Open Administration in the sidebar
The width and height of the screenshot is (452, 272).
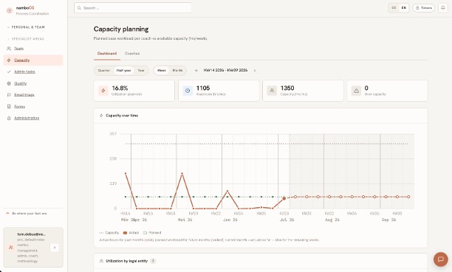pos(33,118)
